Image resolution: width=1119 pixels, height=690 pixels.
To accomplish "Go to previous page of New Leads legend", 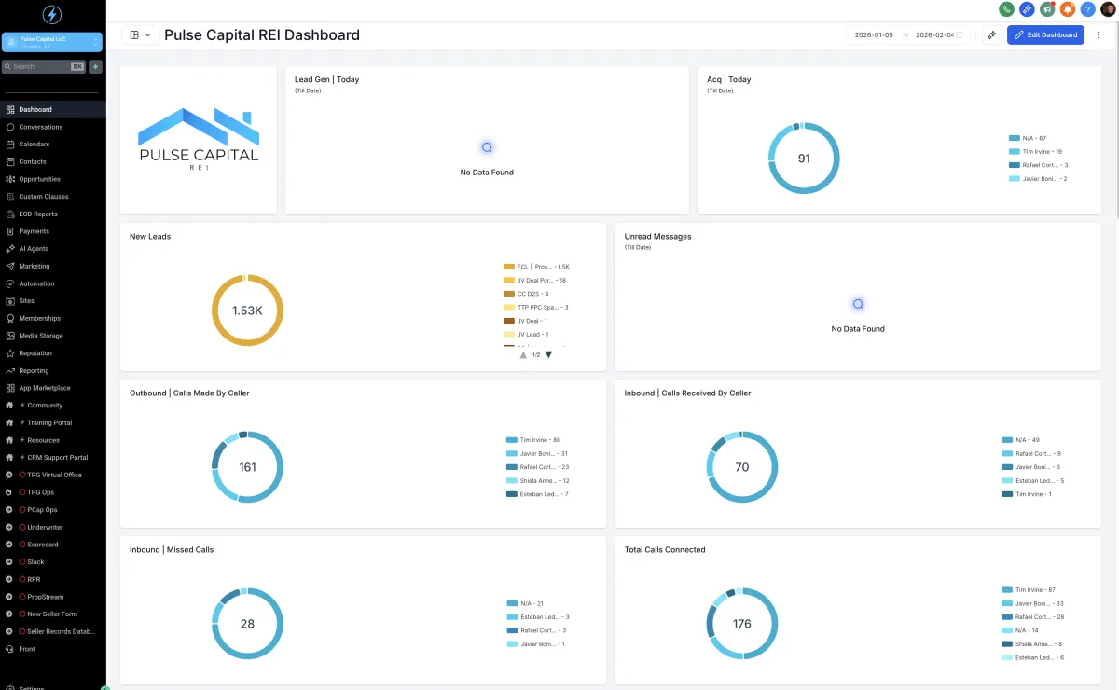I will (523, 354).
